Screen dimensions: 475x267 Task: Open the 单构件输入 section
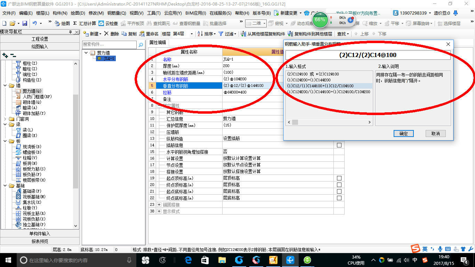[40, 234]
